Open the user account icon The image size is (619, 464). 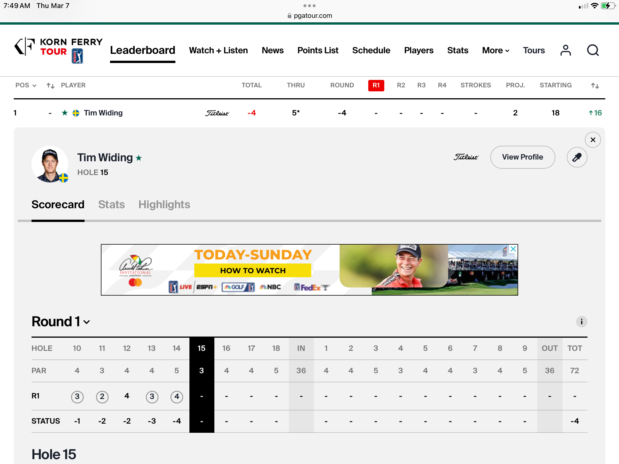[x=565, y=50]
